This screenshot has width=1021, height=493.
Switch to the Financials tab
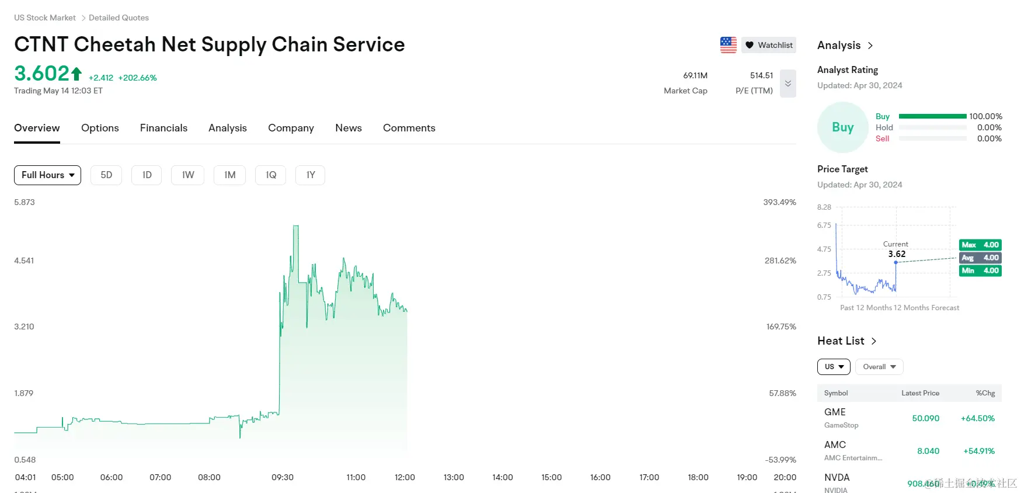[163, 128]
